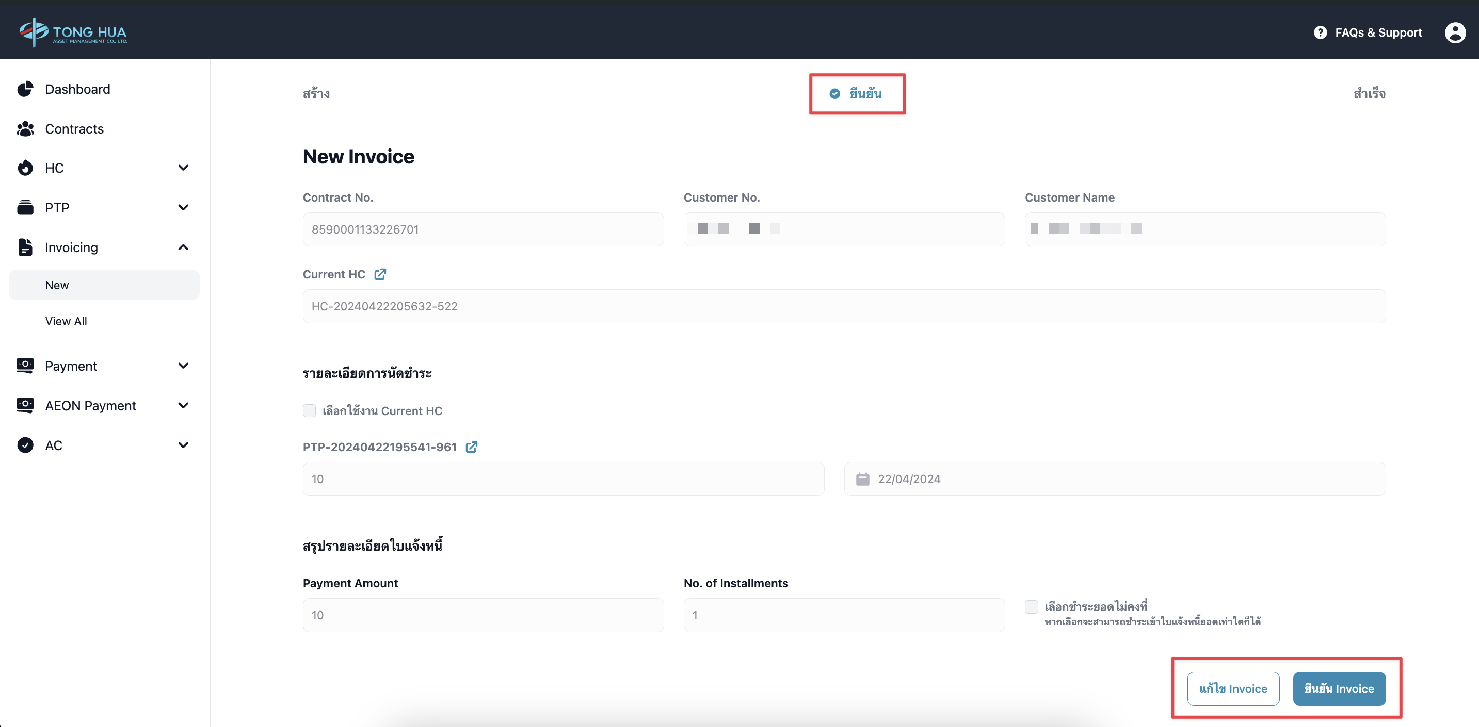This screenshot has width=1479, height=727.
Task: Click the calendar icon in date field
Action: [862, 479]
